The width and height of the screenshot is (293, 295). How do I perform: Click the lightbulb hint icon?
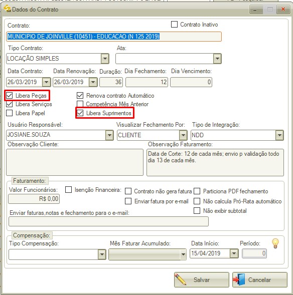pyautogui.click(x=275, y=243)
